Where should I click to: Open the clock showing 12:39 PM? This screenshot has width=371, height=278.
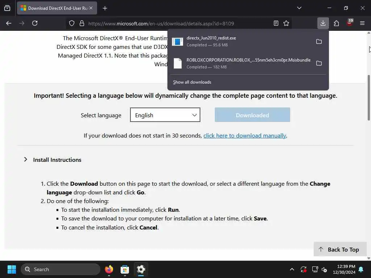[x=344, y=269]
